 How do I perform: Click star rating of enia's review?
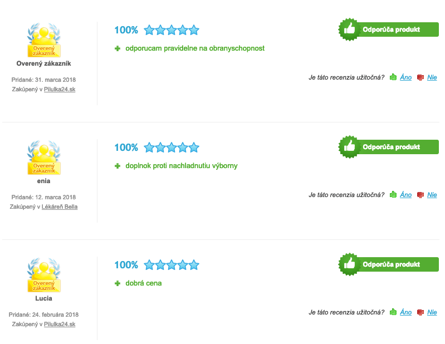(172, 148)
